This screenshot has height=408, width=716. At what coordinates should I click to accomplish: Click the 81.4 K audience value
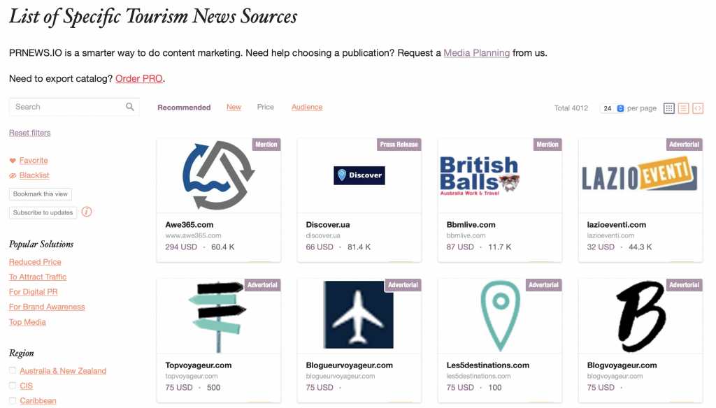pos(359,247)
